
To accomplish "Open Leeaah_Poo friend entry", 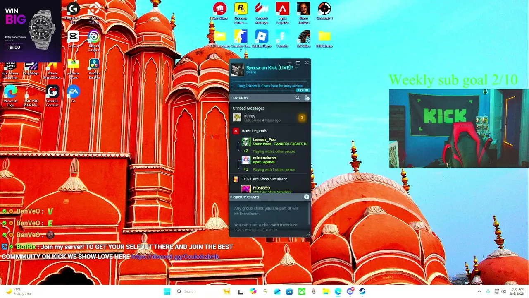I will 275,142.
